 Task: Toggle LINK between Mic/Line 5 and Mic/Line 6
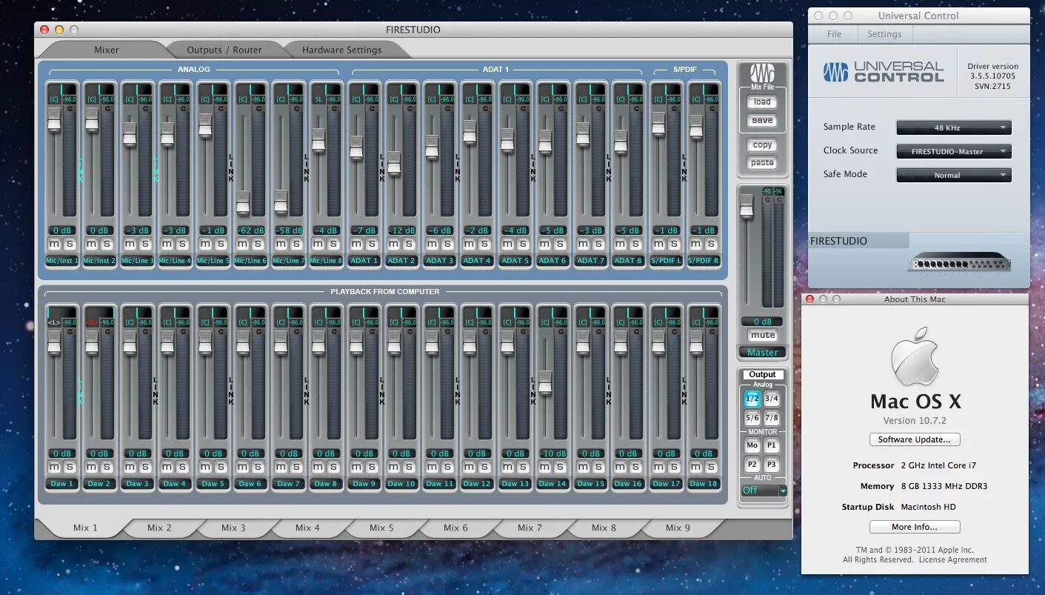click(231, 167)
